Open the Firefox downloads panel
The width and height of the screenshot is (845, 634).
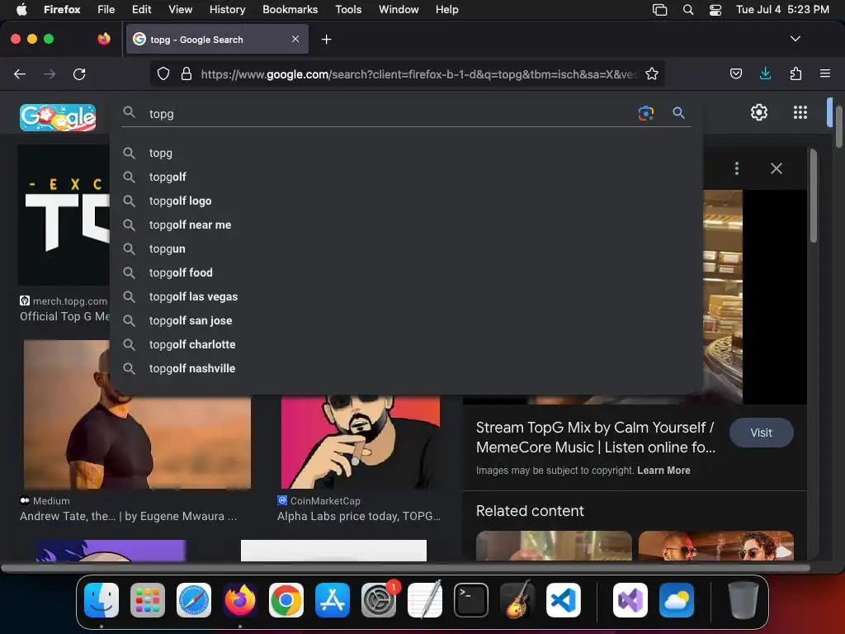coord(765,73)
